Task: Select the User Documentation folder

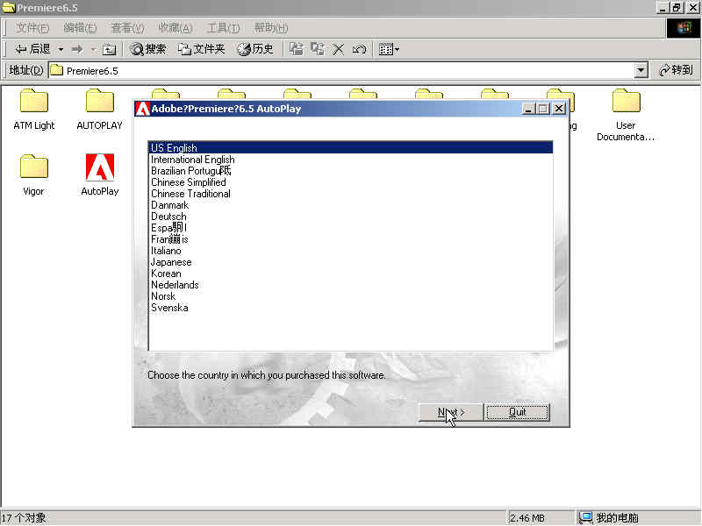Action: pos(626,115)
